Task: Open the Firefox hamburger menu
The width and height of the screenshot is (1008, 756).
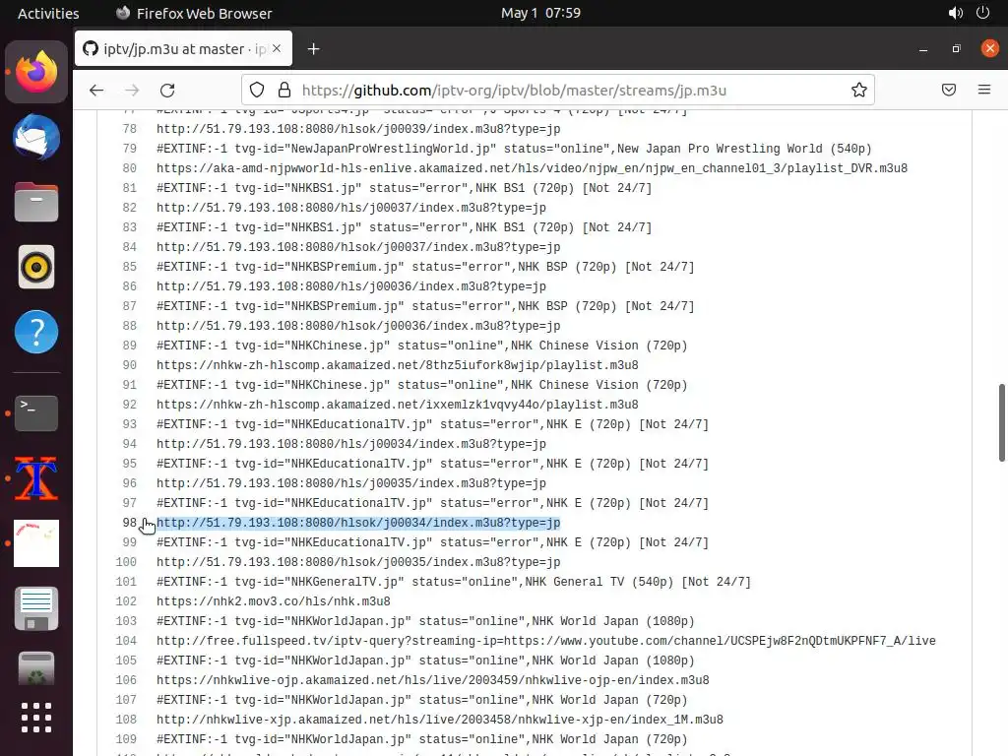Action: (x=984, y=90)
